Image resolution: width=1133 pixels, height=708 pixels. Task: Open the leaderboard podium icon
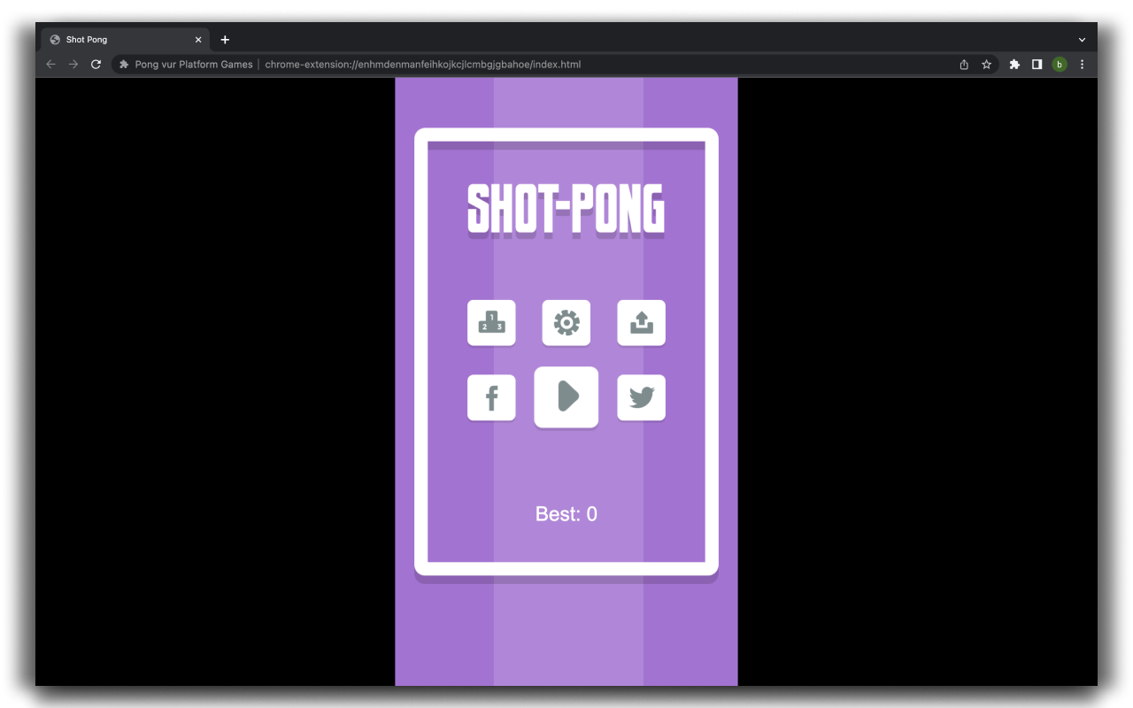[x=491, y=323]
